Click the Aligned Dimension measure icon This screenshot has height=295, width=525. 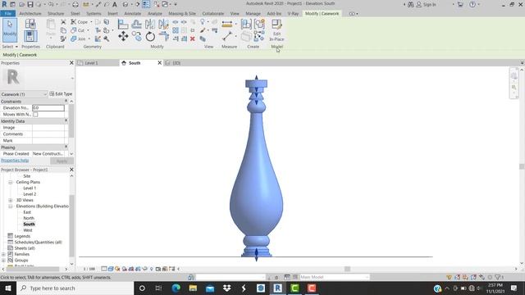(x=226, y=24)
